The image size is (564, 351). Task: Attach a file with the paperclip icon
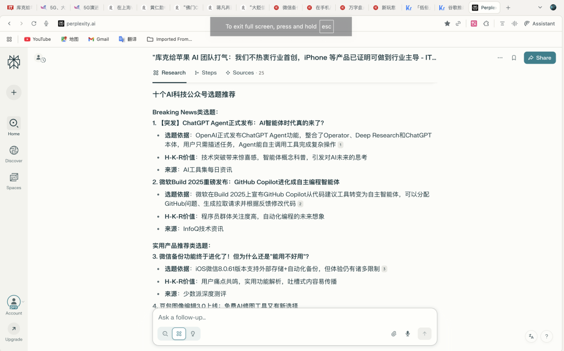tap(394, 333)
